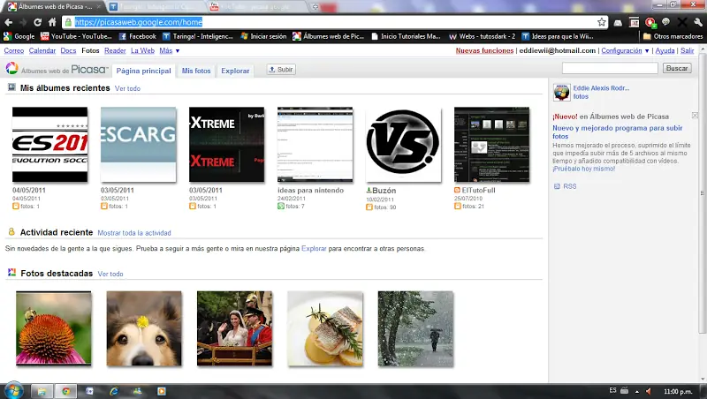
Task: Open the fish dish featured photo
Action: point(325,328)
